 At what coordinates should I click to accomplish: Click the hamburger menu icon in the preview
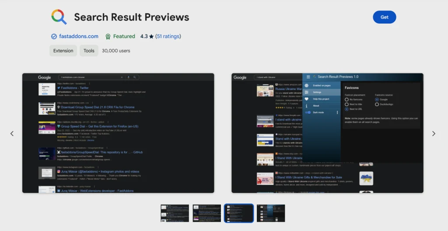tap(308, 77)
